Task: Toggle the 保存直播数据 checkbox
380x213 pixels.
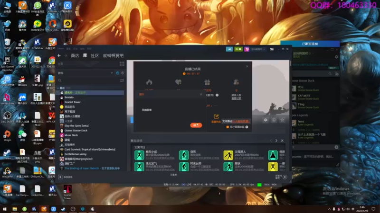Action: click(x=228, y=127)
